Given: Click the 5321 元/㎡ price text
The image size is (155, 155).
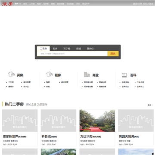Looking at the screenshot, I should (x=51, y=144).
